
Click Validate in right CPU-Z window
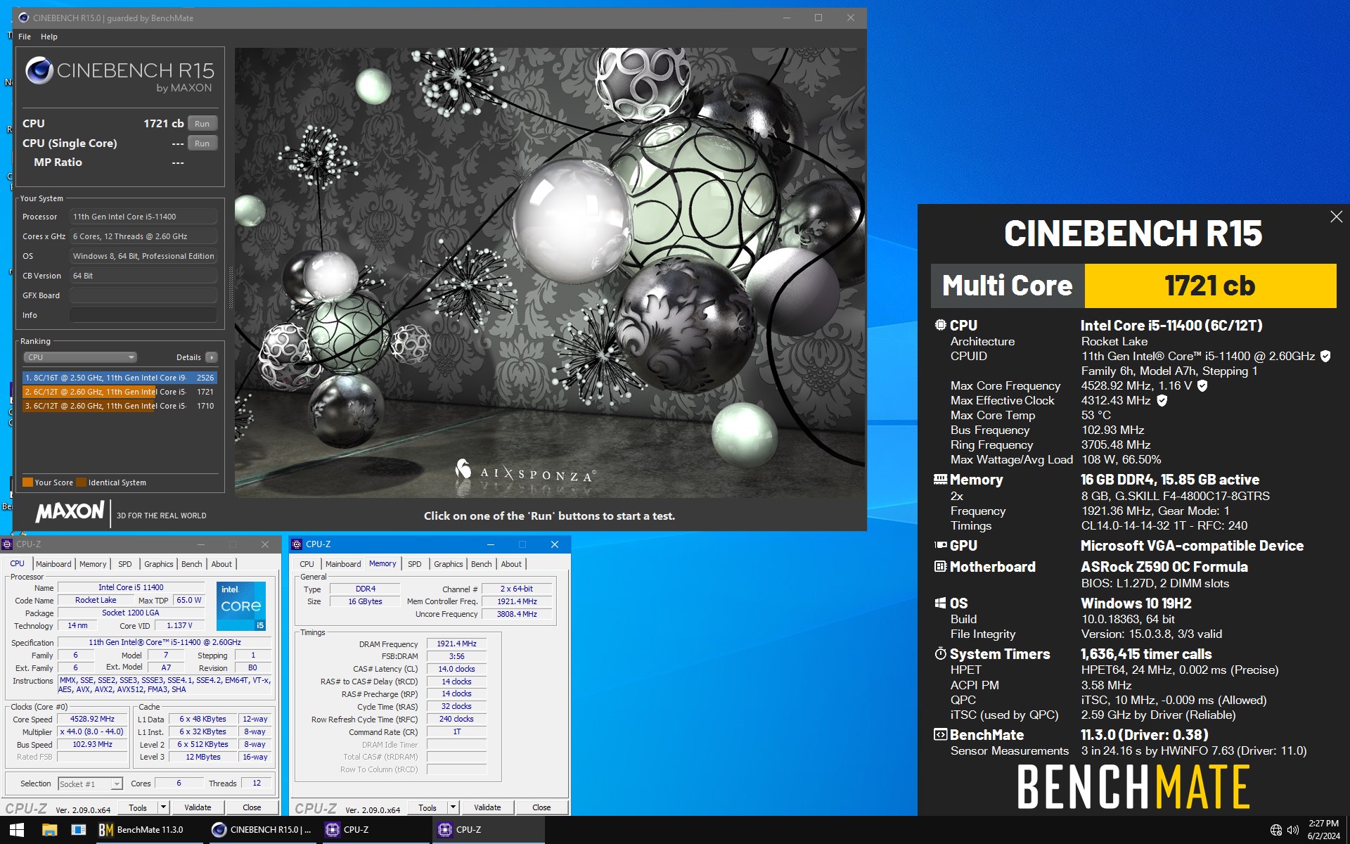pyautogui.click(x=487, y=807)
